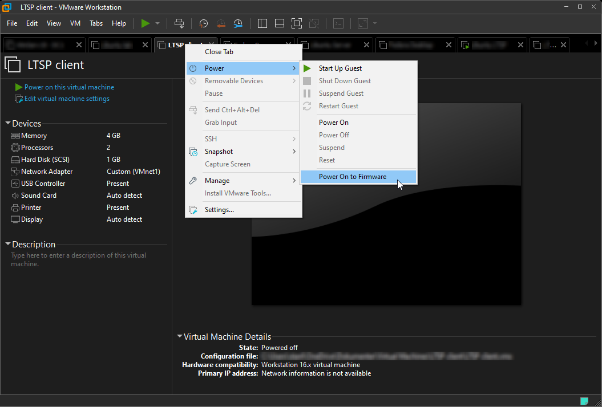Select the Memory device row
602x407 pixels.
[x=87, y=136]
